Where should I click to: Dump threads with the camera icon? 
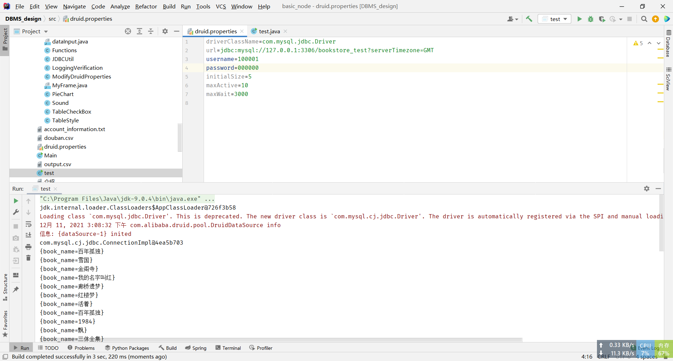tap(16, 238)
